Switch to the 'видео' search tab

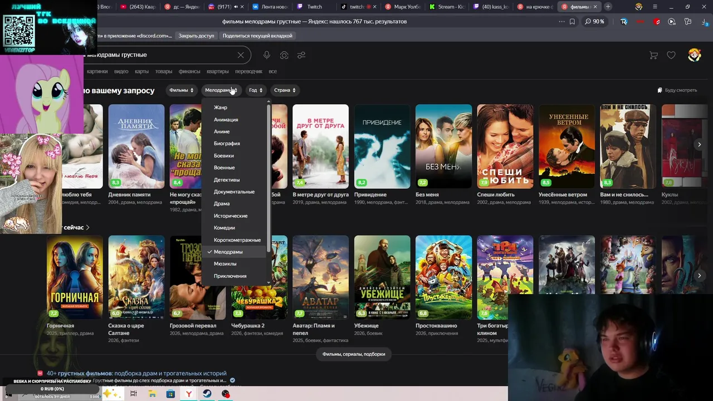[x=121, y=71]
